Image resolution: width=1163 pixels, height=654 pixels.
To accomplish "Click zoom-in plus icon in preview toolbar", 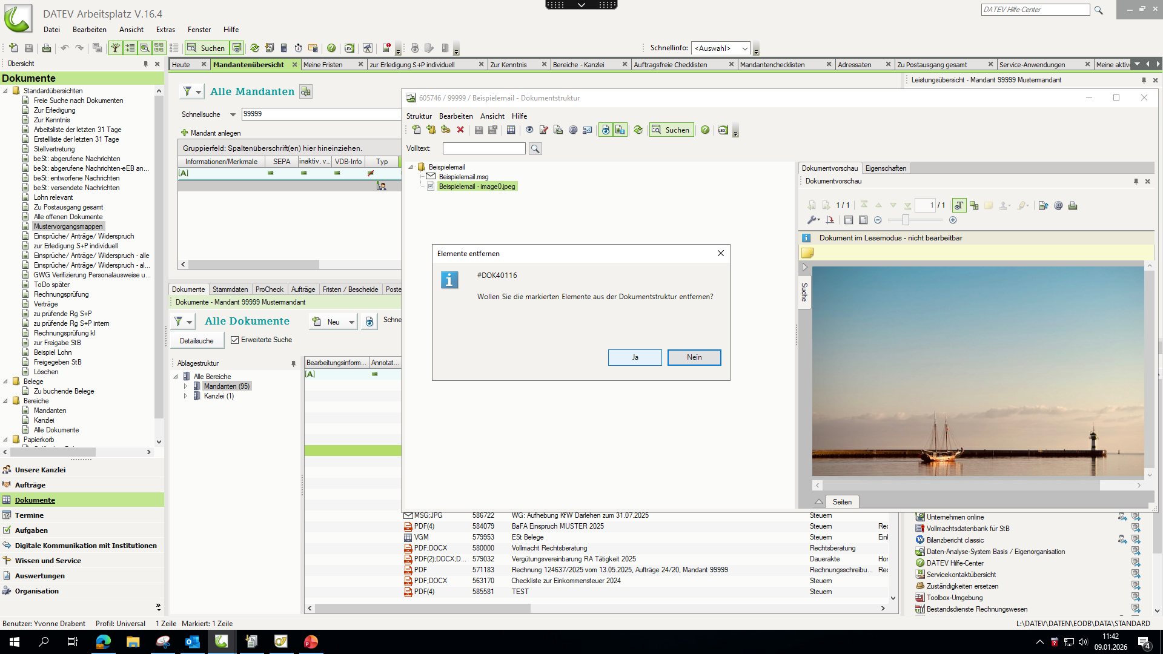I will point(953,220).
